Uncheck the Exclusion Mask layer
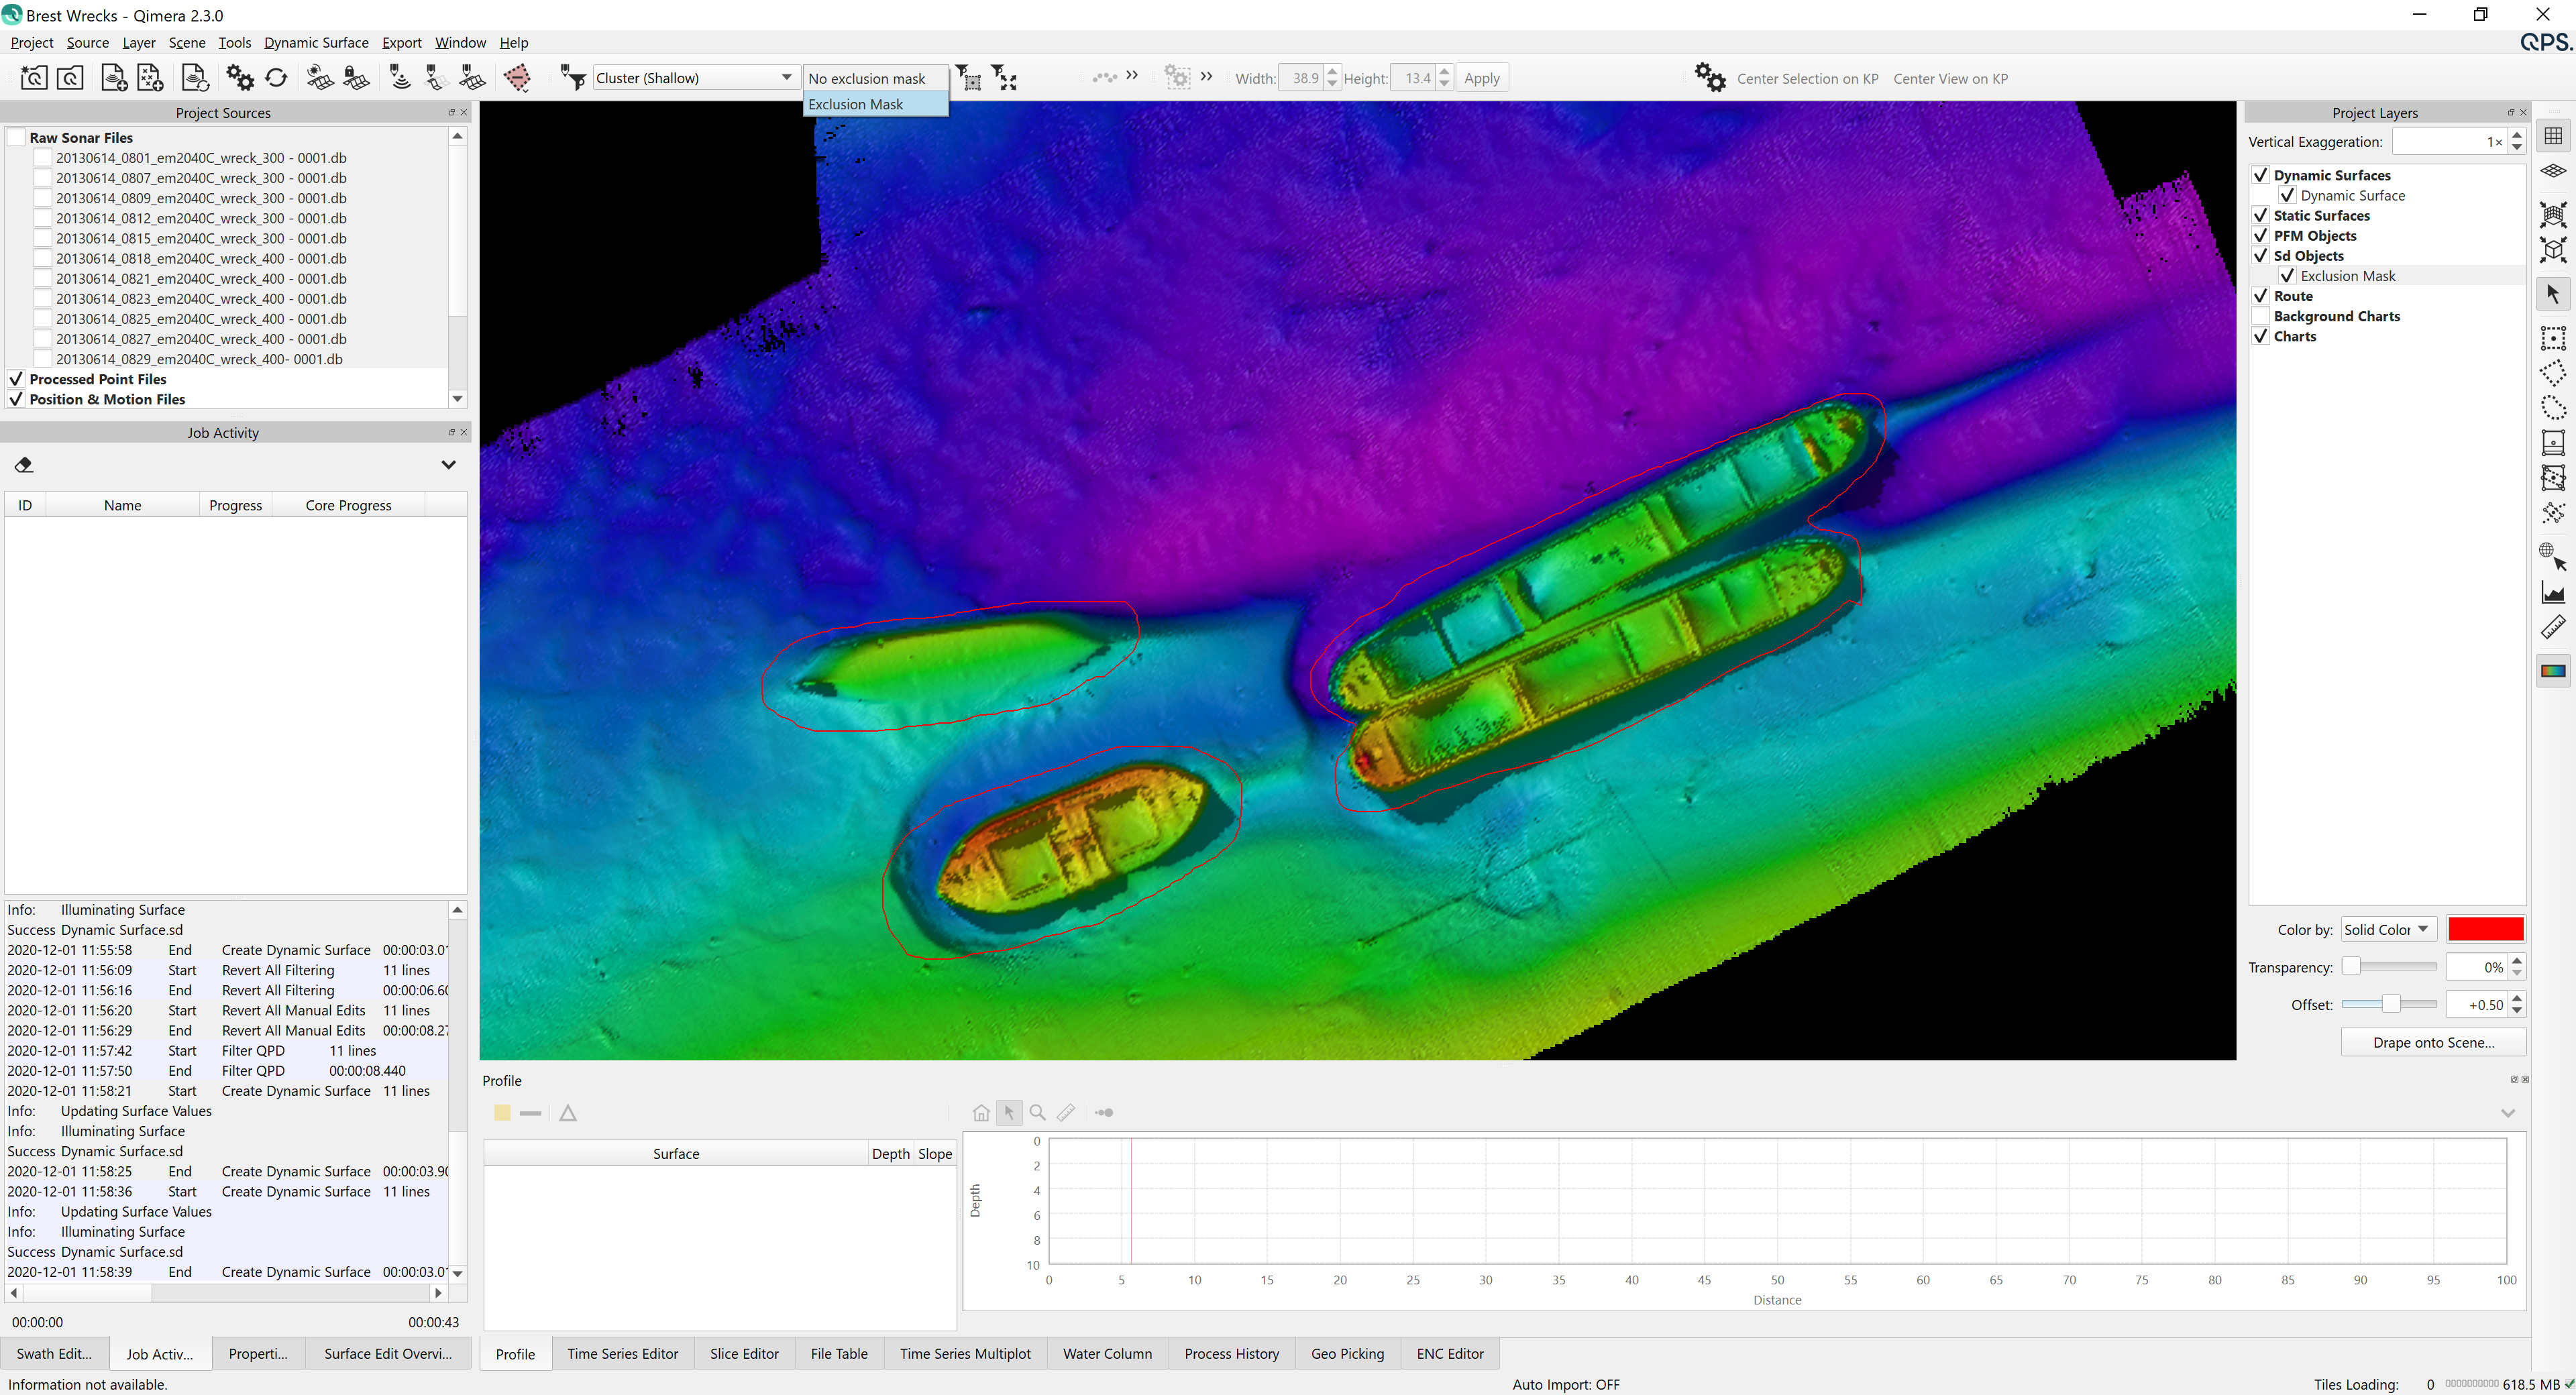This screenshot has width=2576, height=1395. [x=2287, y=276]
